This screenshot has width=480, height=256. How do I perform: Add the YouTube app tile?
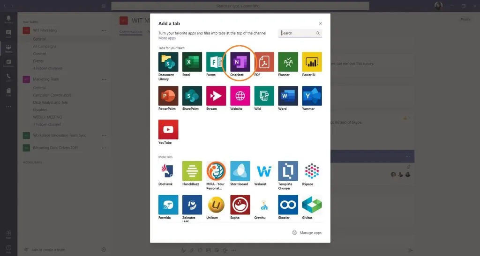point(168,130)
